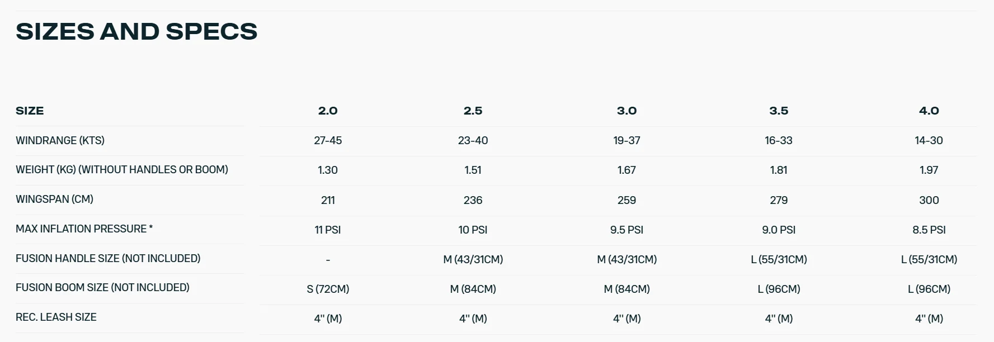
Task: Select the 2.5 size column header
Action: tap(473, 111)
